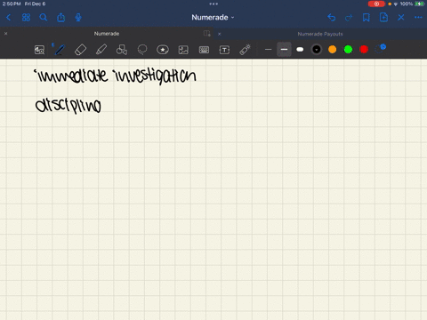This screenshot has width=427, height=320.
Task: Open split view icon on Numerade tab
Action: [x=207, y=34]
